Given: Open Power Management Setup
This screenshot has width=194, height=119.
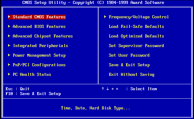Looking at the screenshot, I should [x=39, y=55].
